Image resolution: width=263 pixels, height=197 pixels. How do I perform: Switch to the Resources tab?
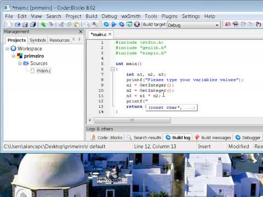(x=60, y=40)
